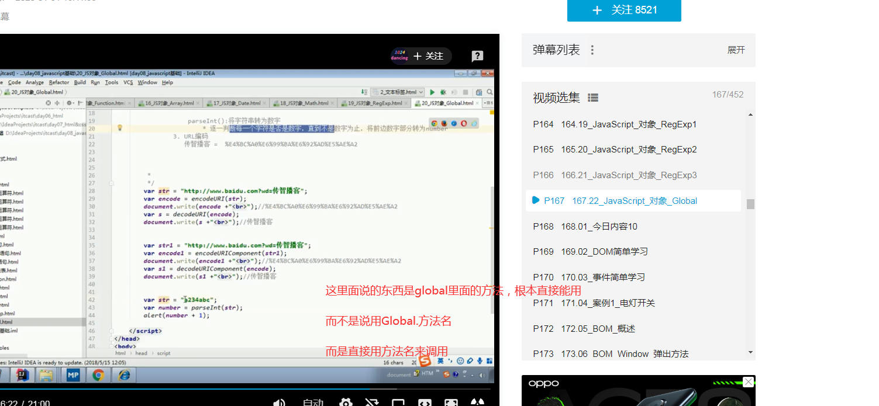Click the player settings gear icon
This screenshot has width=879, height=406.
(x=346, y=402)
